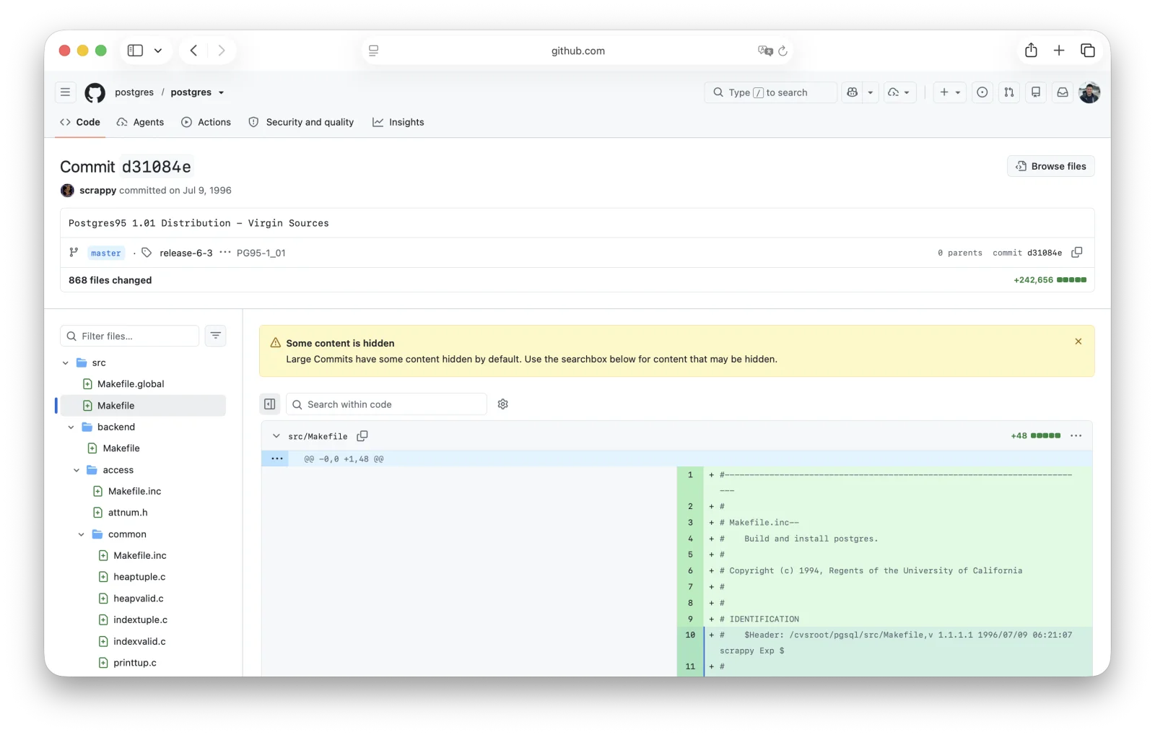
Task: Open the repositories icon in header
Action: coord(1036,92)
